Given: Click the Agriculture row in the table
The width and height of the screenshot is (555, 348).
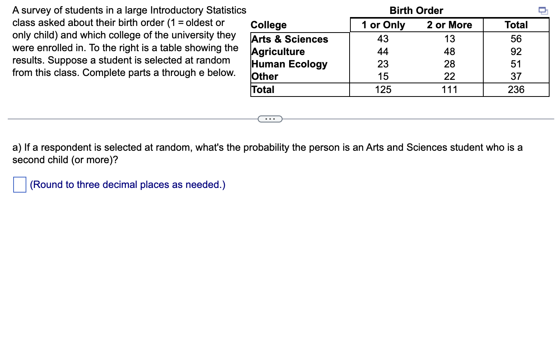Looking at the screenshot, I should pyautogui.click(x=278, y=52).
